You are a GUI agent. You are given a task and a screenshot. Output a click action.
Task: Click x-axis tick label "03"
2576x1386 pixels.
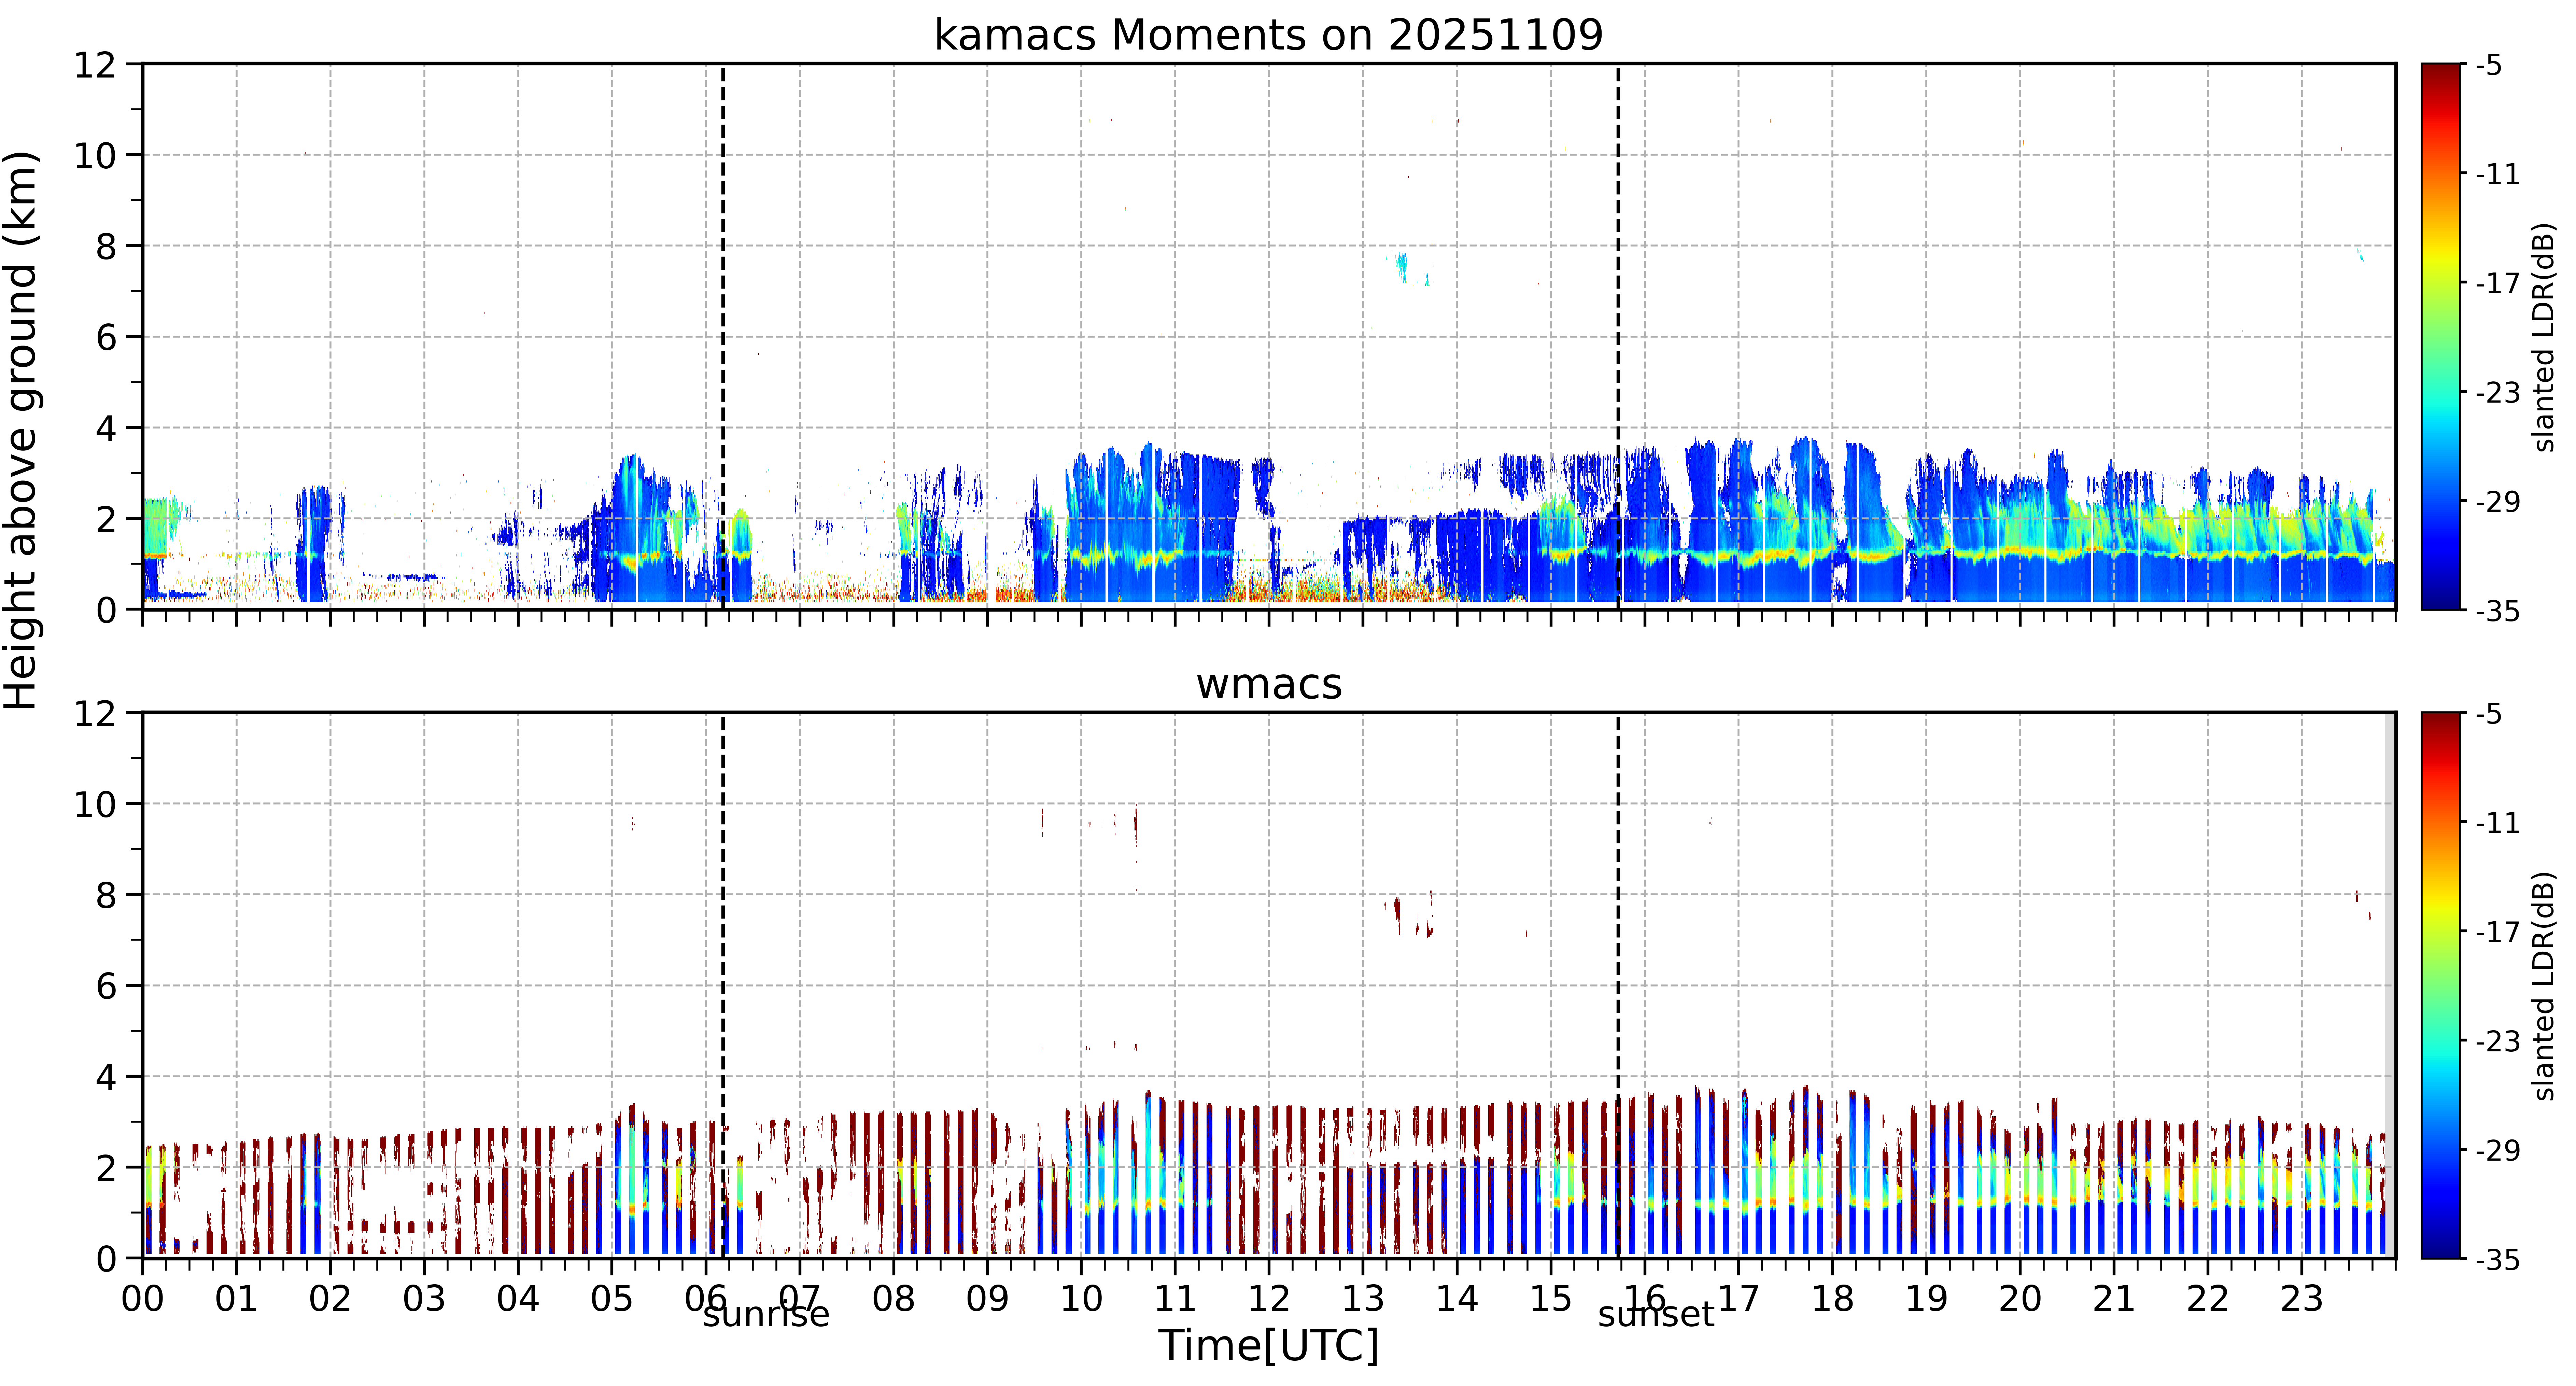click(424, 1299)
